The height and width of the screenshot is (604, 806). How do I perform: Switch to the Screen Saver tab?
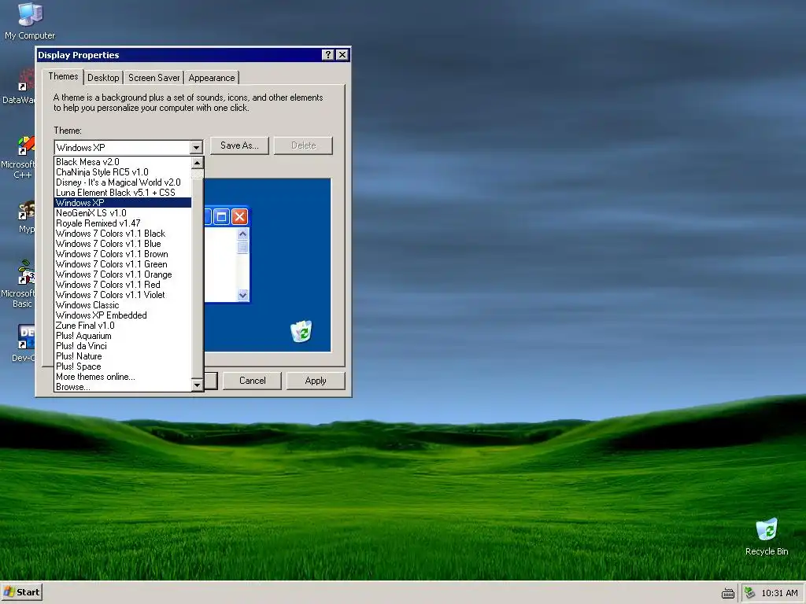click(x=153, y=78)
